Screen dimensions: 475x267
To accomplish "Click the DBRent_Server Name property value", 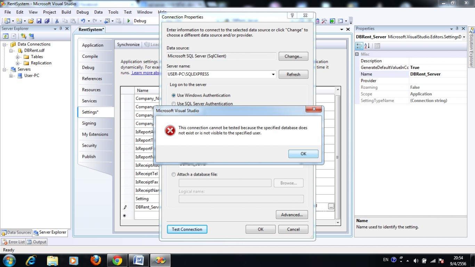I will point(438,74).
